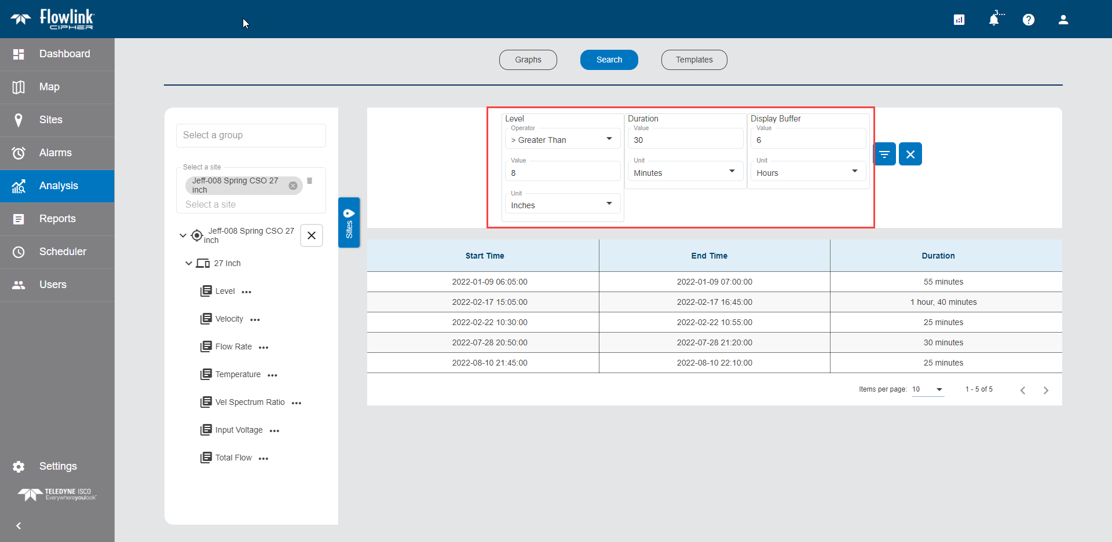This screenshot has height=542, width=1112.
Task: Collapse the 27 Inch tree node
Action: [x=188, y=263]
